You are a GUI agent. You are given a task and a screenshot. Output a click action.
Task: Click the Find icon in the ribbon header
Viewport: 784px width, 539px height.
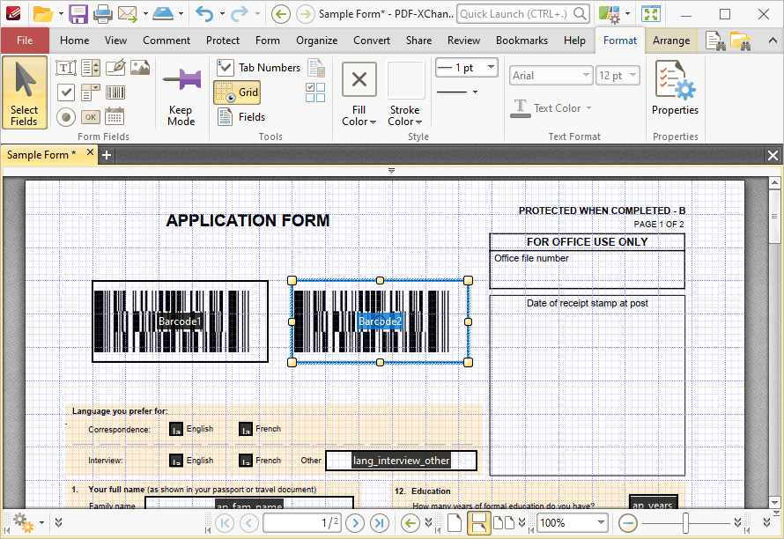pos(715,41)
